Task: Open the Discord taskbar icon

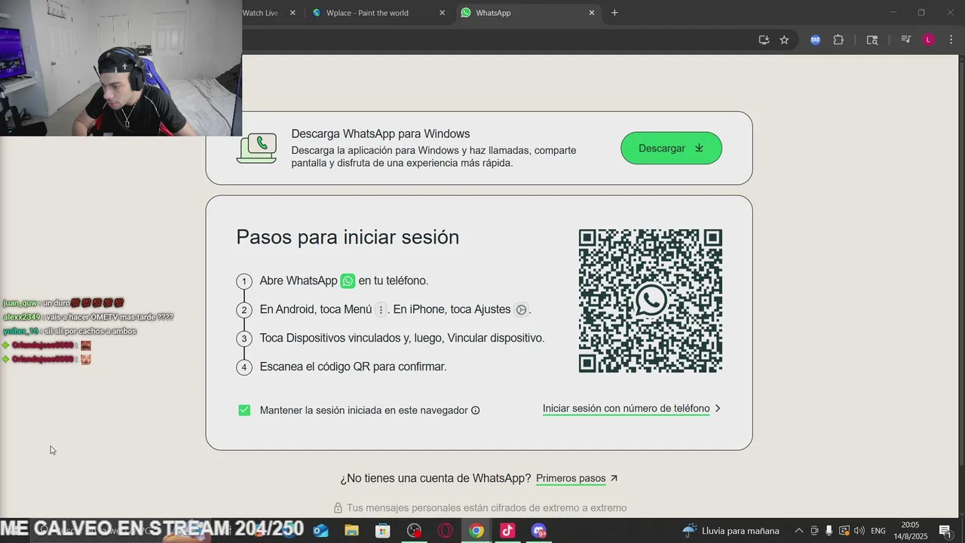Action: click(x=538, y=530)
